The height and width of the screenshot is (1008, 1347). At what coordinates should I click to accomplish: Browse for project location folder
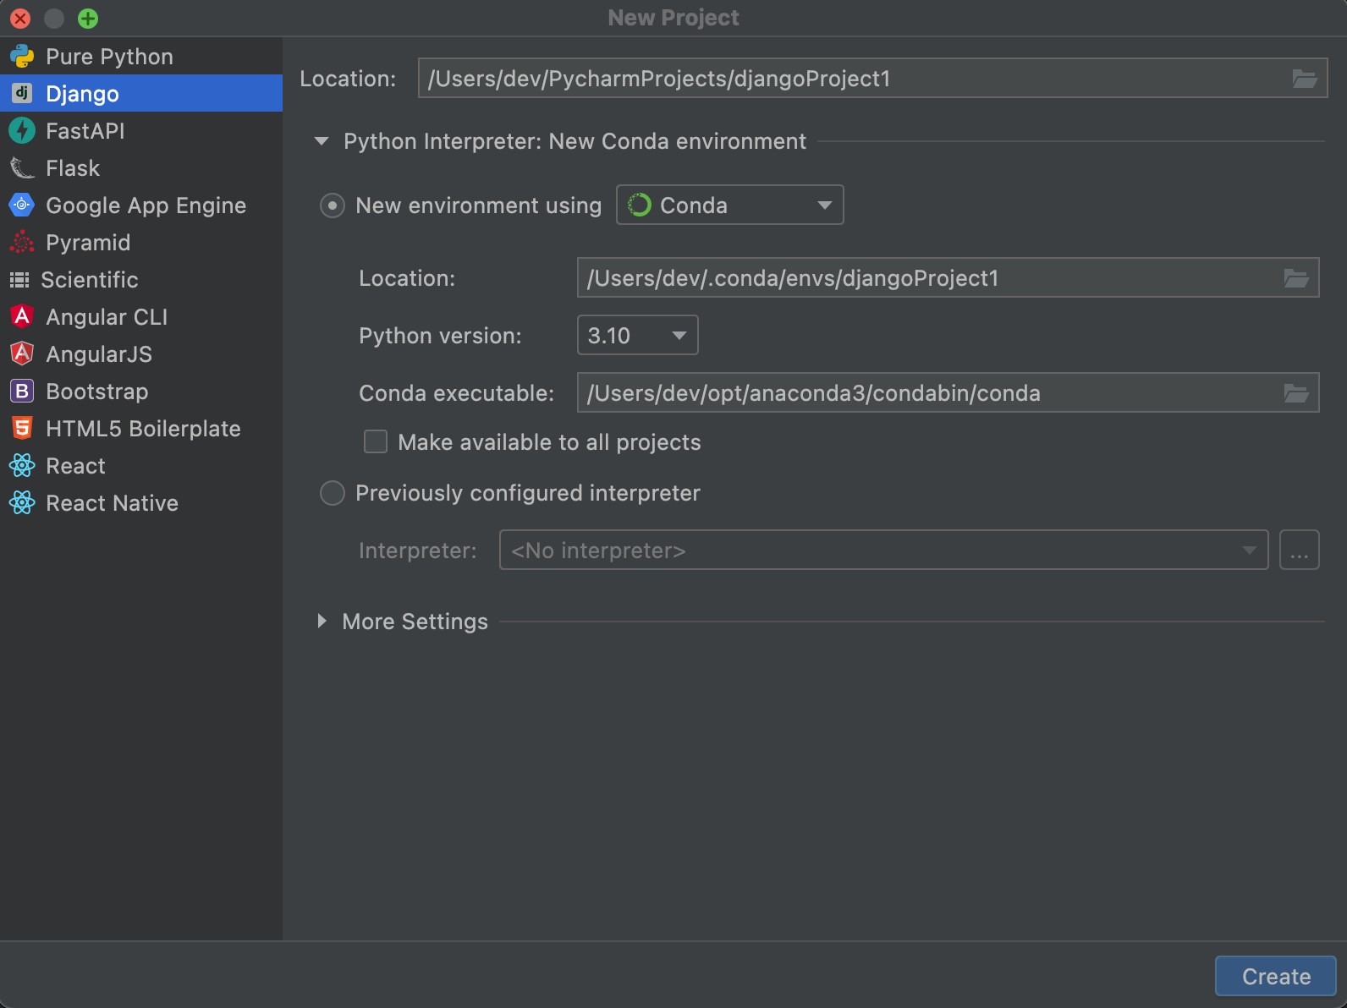coord(1305,79)
